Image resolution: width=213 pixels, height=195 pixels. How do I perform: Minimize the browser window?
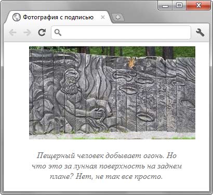[x=165, y=6]
